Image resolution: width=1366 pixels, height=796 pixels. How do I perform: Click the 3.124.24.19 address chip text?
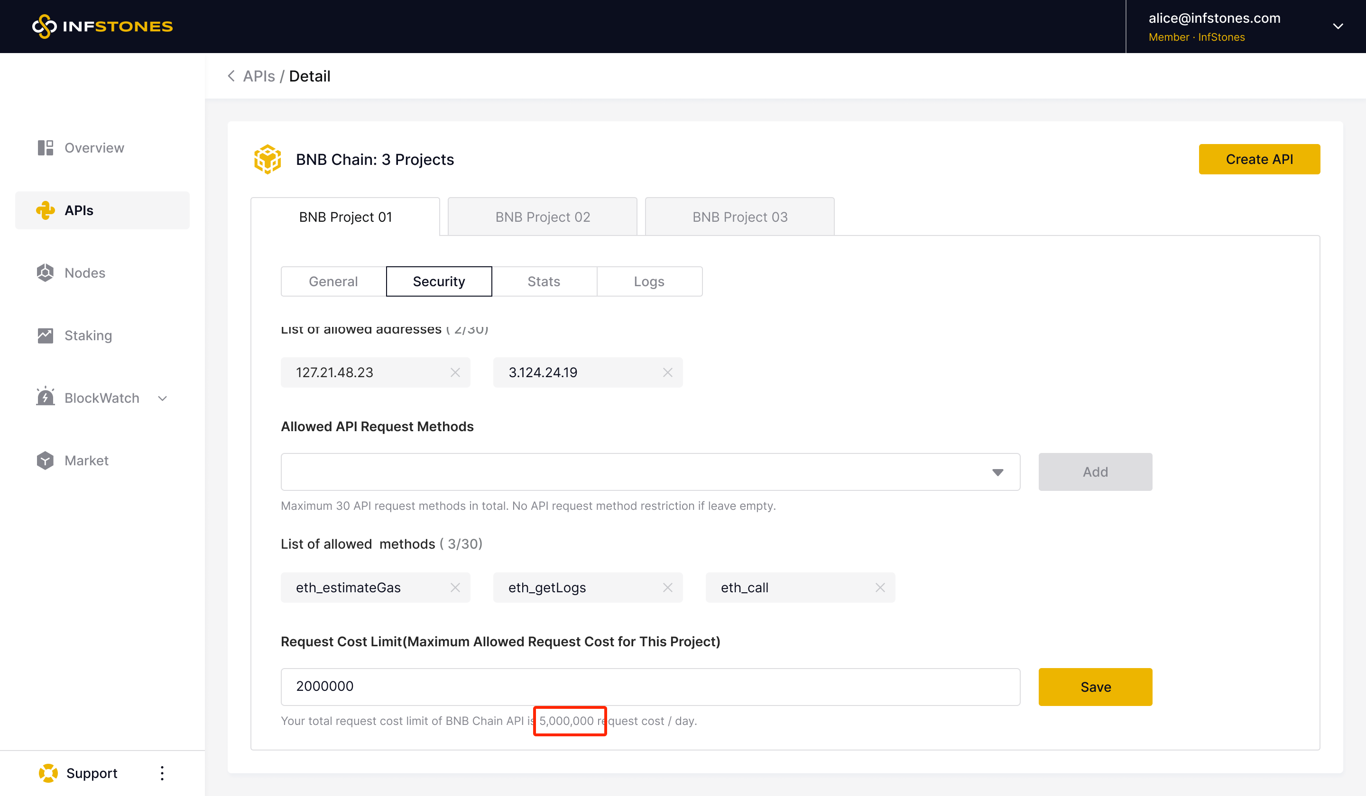[543, 372]
